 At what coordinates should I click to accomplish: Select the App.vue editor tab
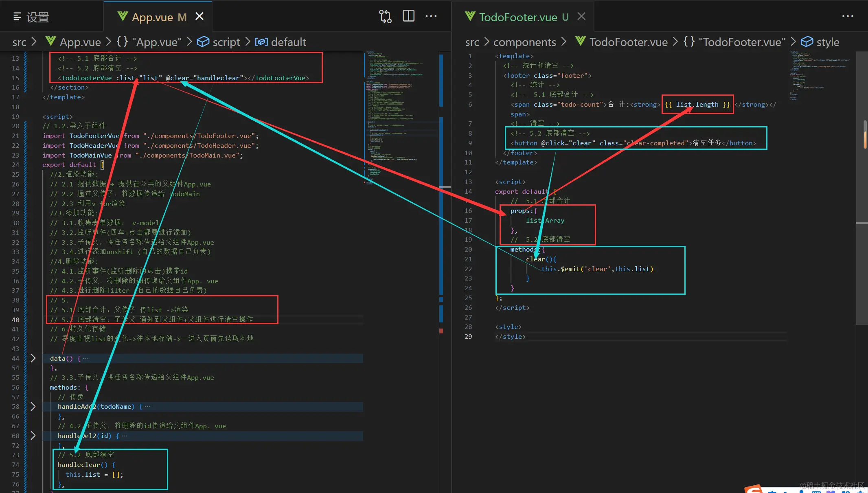tap(158, 17)
